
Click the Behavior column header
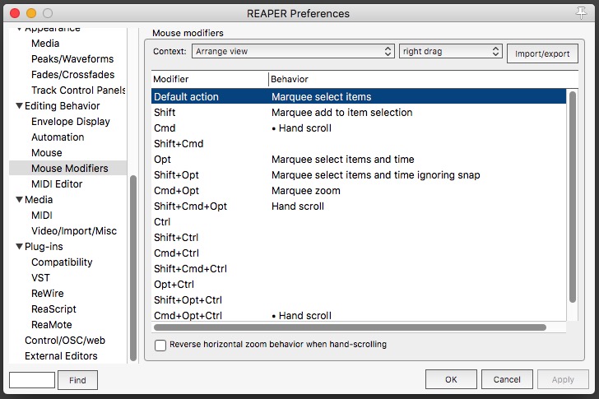point(416,79)
